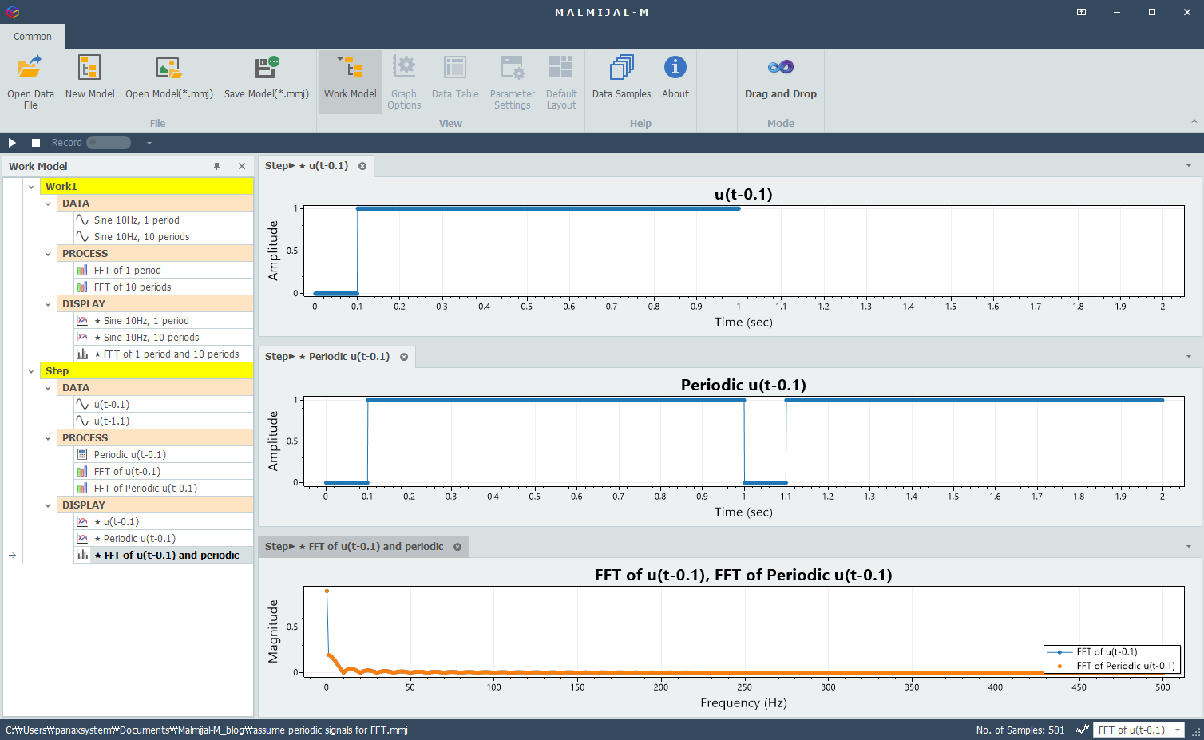Reset to Default Layout
Screen dimensions: 1204x740
561,81
